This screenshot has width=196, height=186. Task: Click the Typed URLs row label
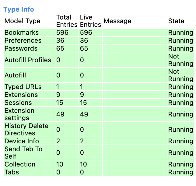pyautogui.click(x=23, y=87)
